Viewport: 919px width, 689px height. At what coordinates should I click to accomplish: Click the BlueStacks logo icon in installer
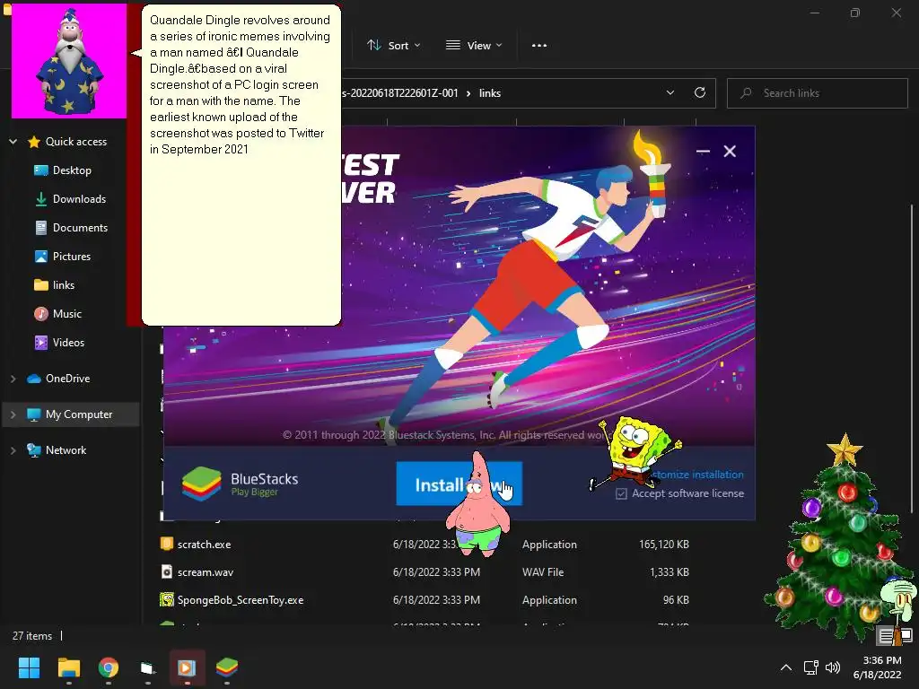pos(202,484)
